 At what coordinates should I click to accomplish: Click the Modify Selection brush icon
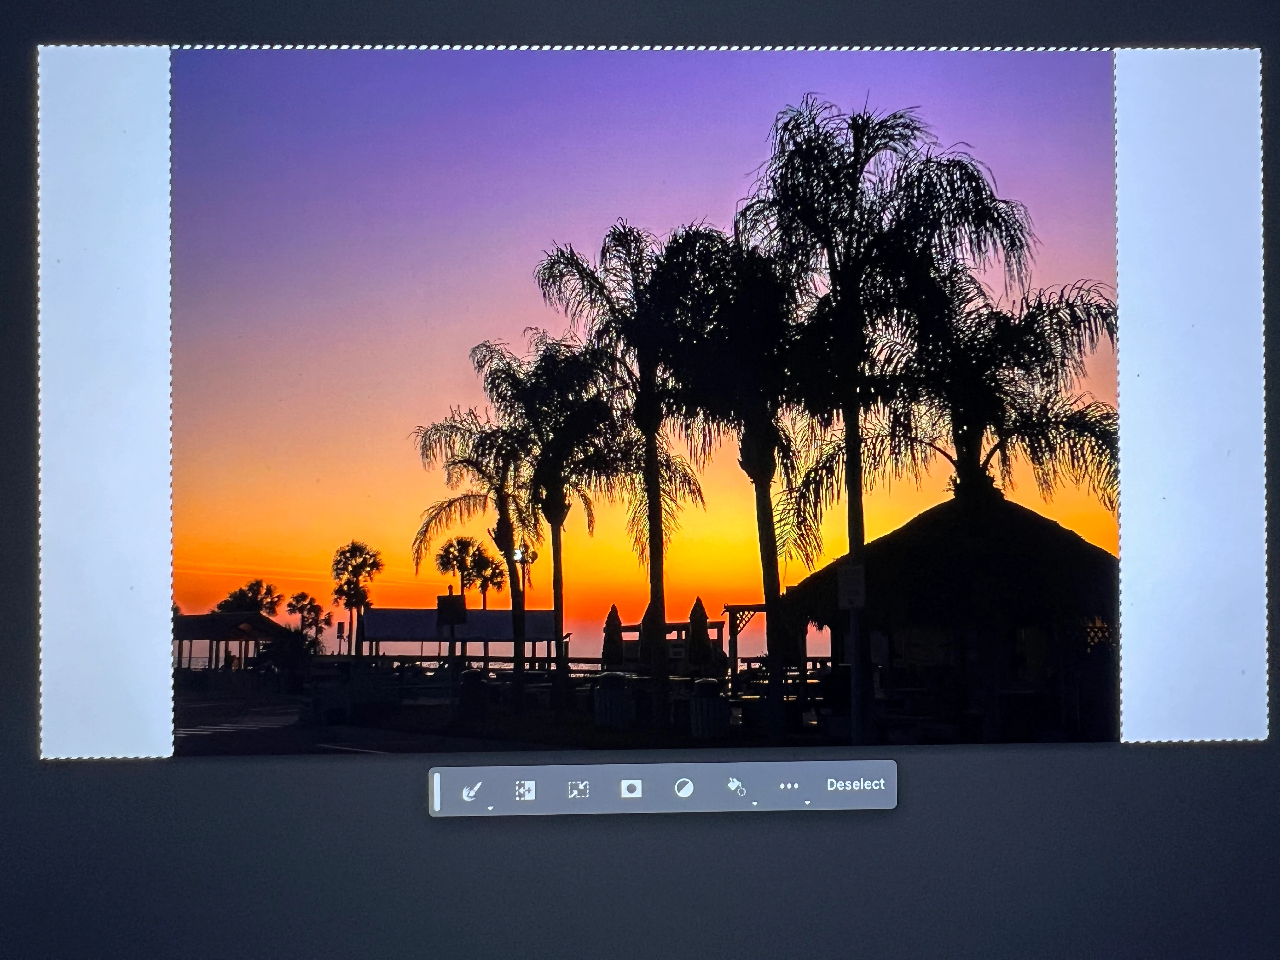tap(472, 790)
